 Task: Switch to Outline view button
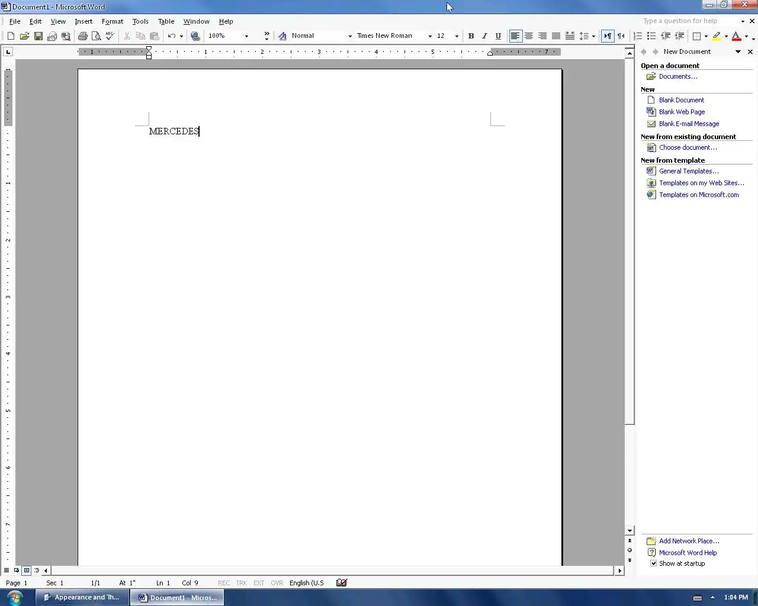coord(37,570)
